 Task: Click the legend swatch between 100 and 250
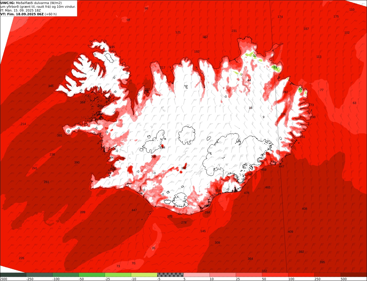(301, 275)
